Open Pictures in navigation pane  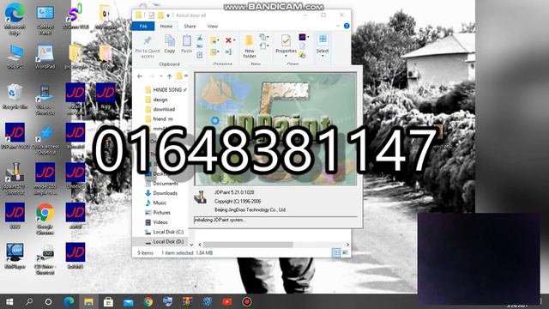pyautogui.click(x=158, y=213)
